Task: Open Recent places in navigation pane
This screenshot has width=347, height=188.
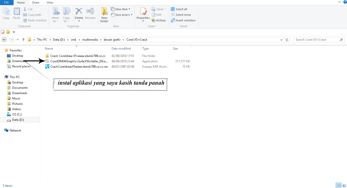Action: point(19,66)
